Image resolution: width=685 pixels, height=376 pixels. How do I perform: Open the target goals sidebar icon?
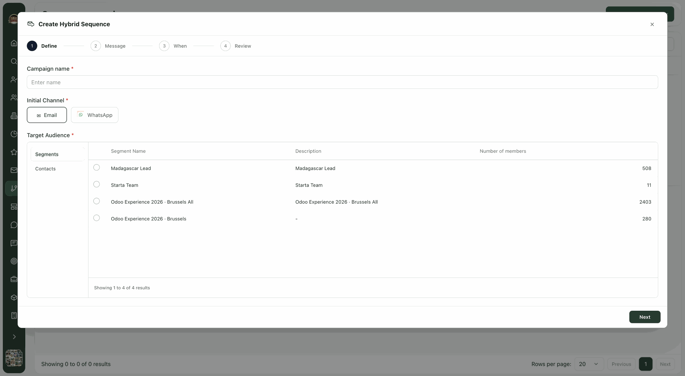(14, 261)
